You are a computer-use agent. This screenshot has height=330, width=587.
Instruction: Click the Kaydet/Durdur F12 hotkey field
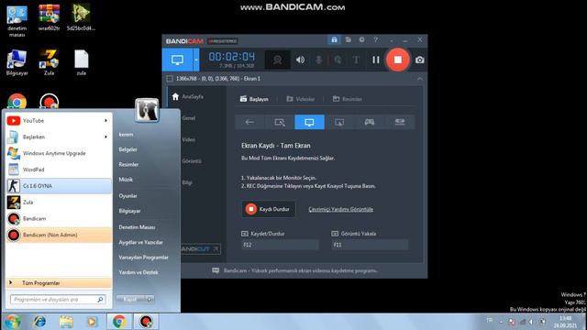280,245
